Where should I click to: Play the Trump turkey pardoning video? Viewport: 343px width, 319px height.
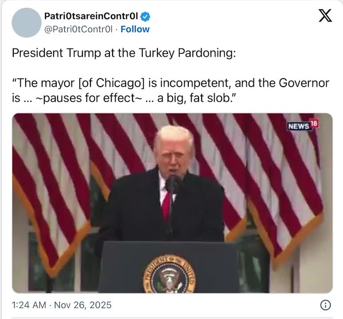(x=172, y=203)
